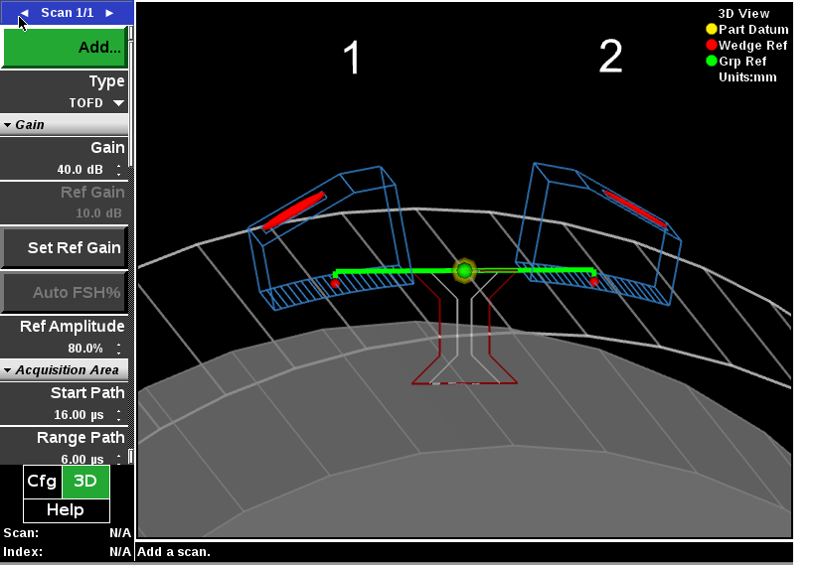Viewport: 814px width, 565px height.
Task: Click the red Wedge Ref legend marker
Action: coord(712,45)
